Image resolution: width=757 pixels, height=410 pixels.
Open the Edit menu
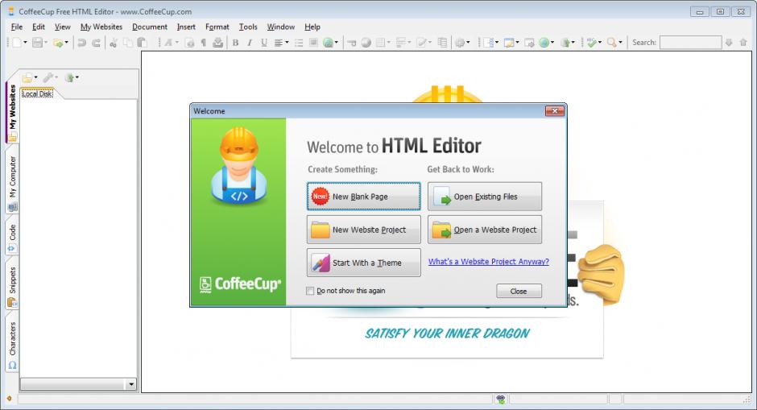(x=39, y=27)
